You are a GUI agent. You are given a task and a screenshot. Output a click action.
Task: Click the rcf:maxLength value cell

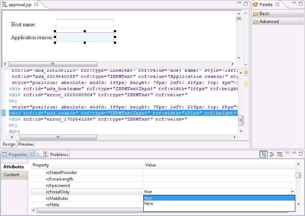[219, 179]
